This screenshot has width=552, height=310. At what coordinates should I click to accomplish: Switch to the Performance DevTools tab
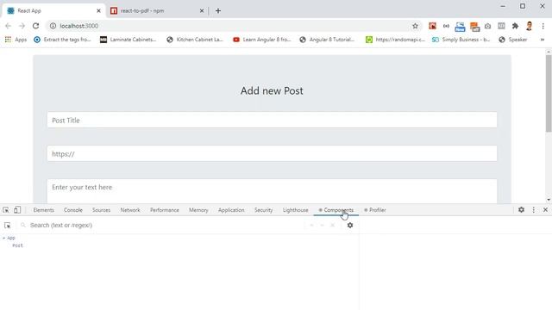click(165, 210)
